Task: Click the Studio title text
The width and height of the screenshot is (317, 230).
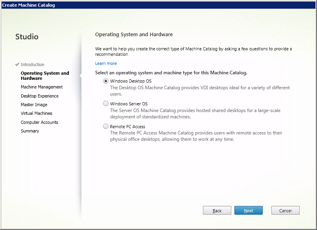Action: (27, 37)
